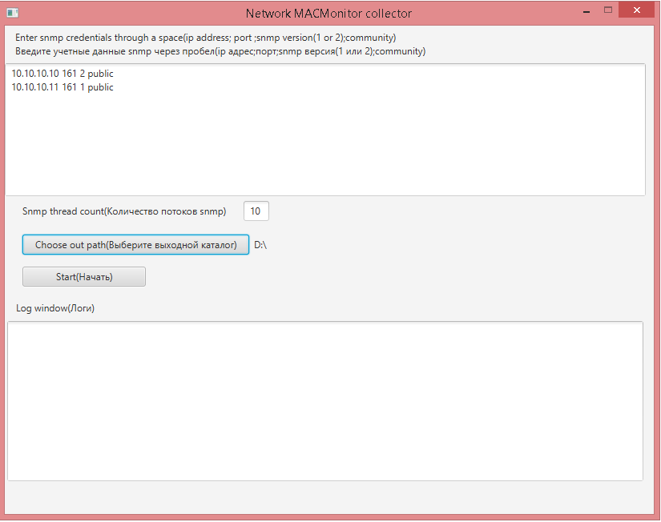Click the word "public" on the first line
The image size is (661, 522).
(x=100, y=74)
